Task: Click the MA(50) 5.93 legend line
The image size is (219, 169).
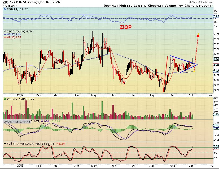Action: [x=12, y=35]
